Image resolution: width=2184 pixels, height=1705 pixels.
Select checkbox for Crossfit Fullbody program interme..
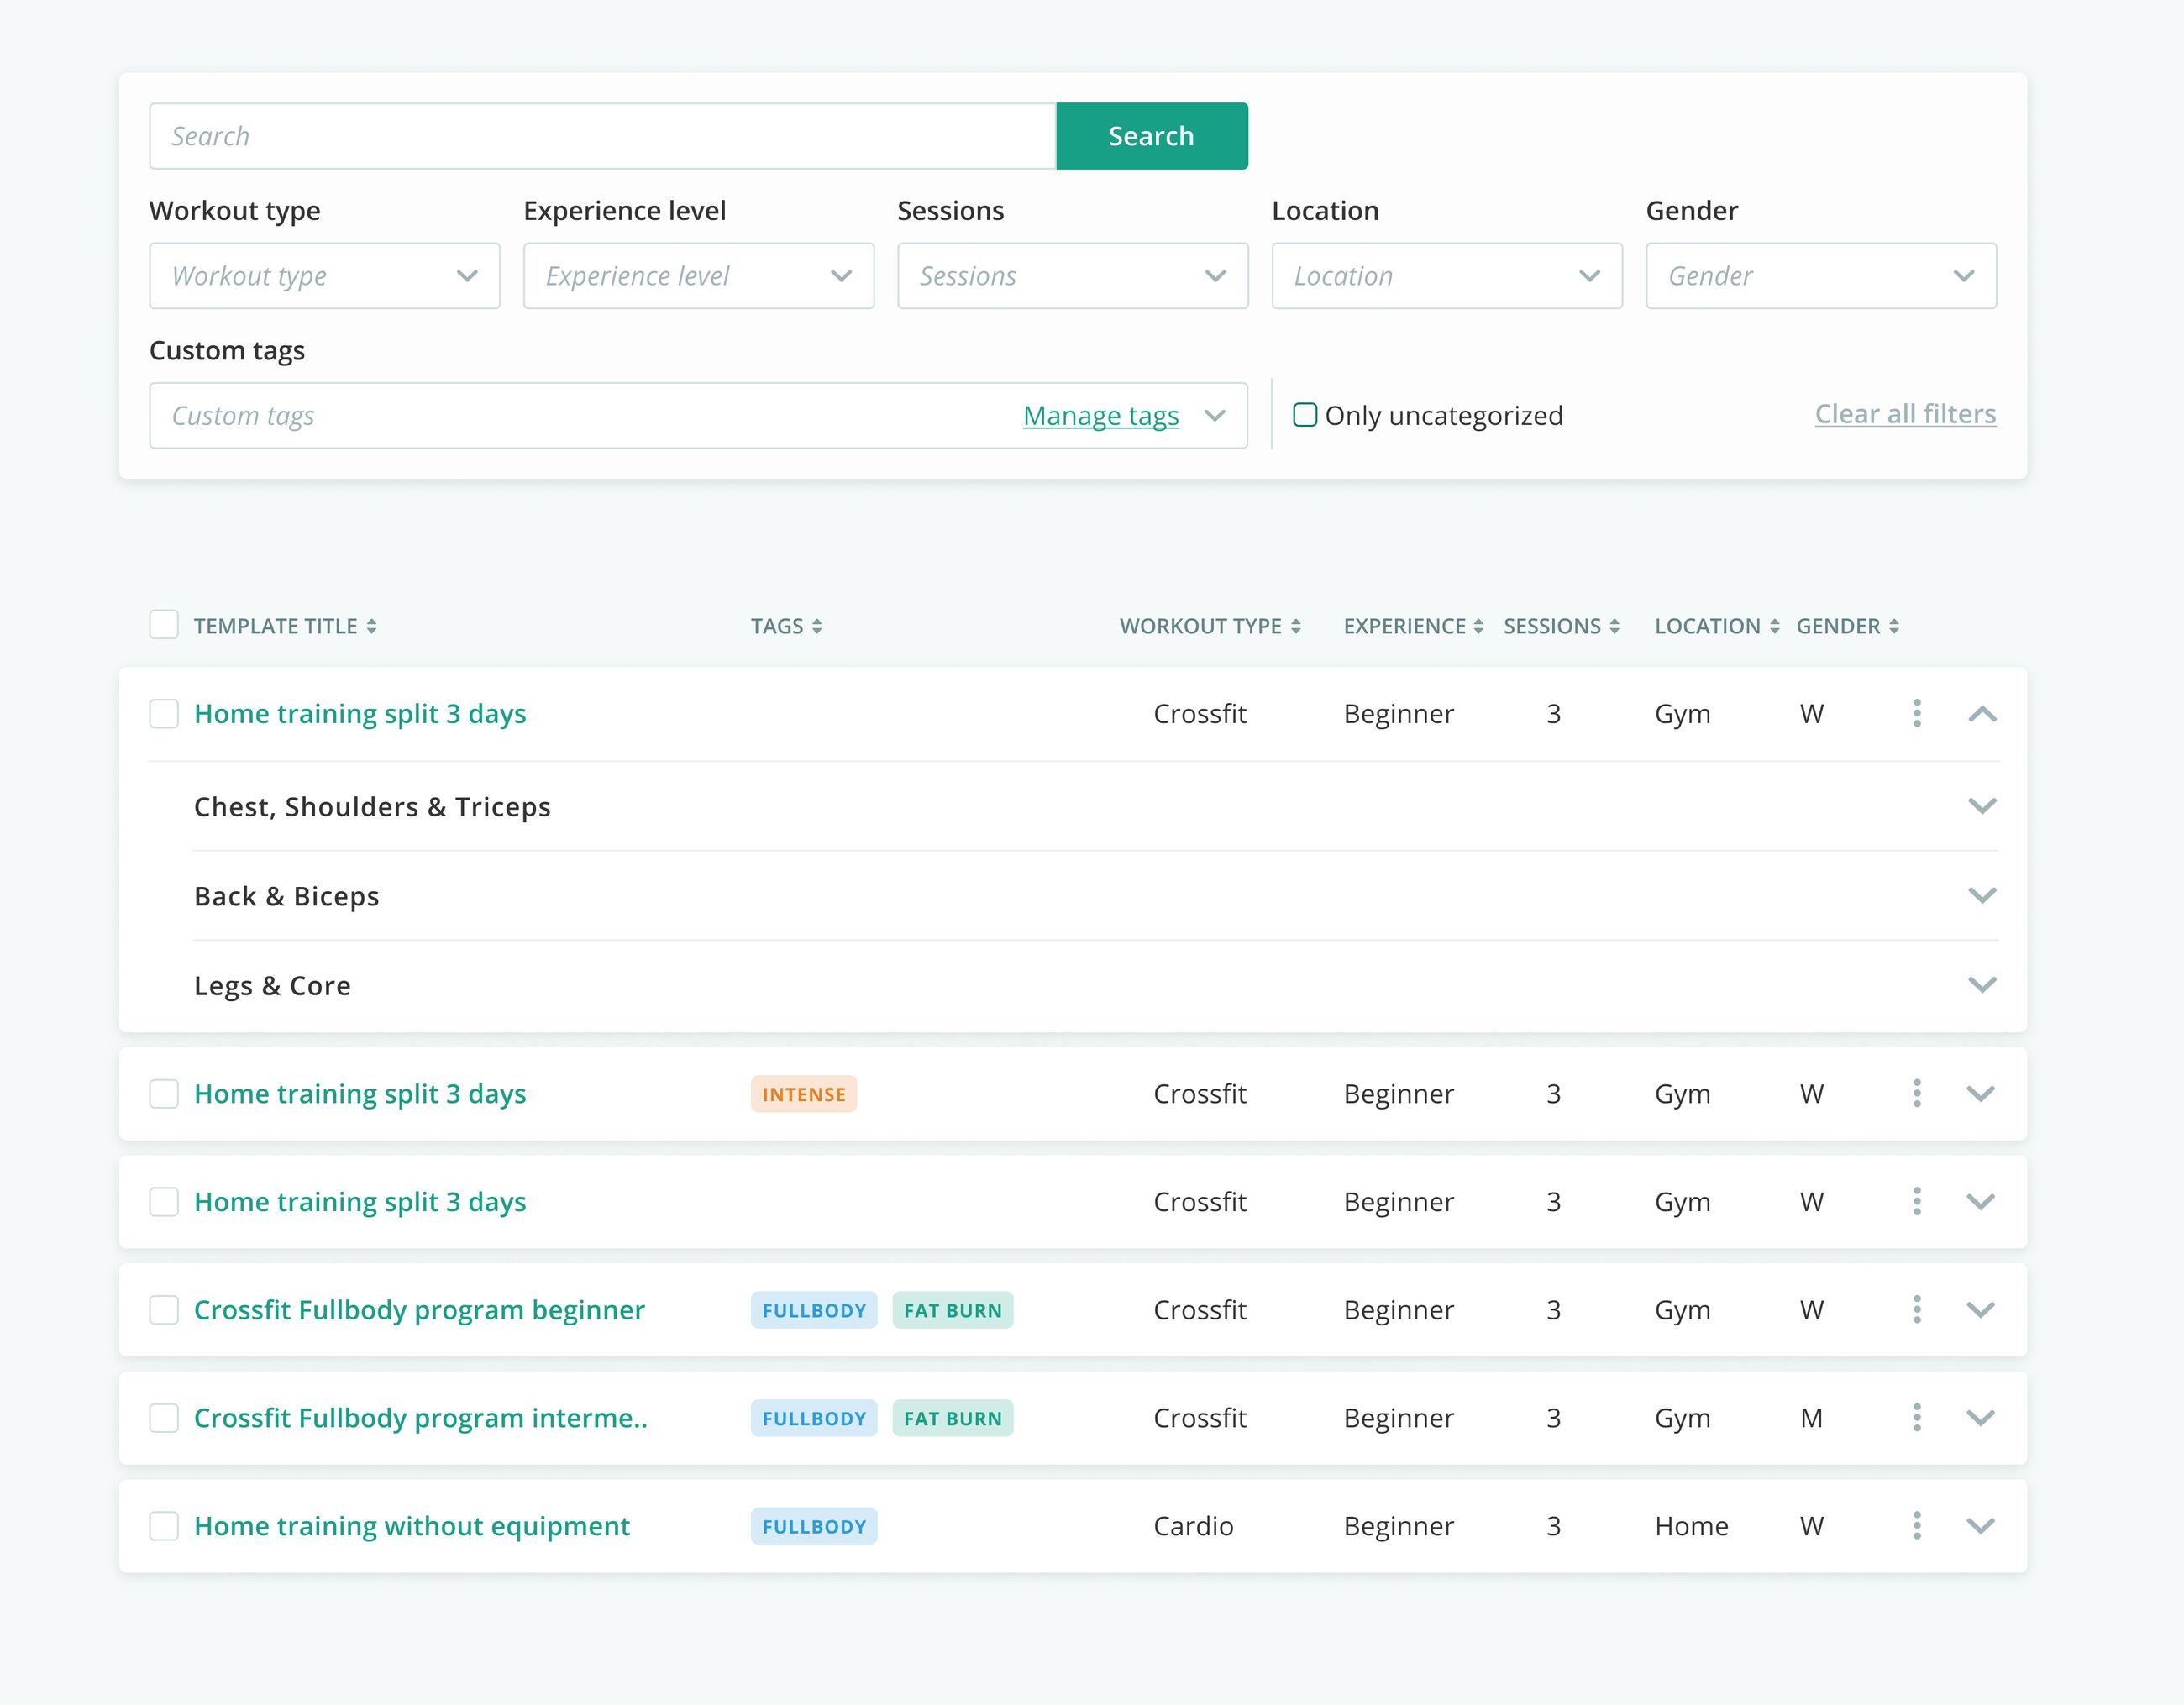tap(164, 1417)
